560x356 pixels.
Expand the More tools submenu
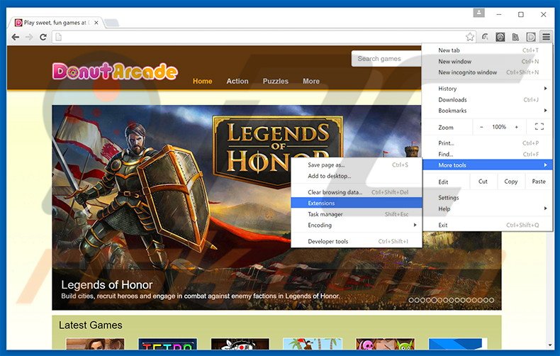click(488, 165)
